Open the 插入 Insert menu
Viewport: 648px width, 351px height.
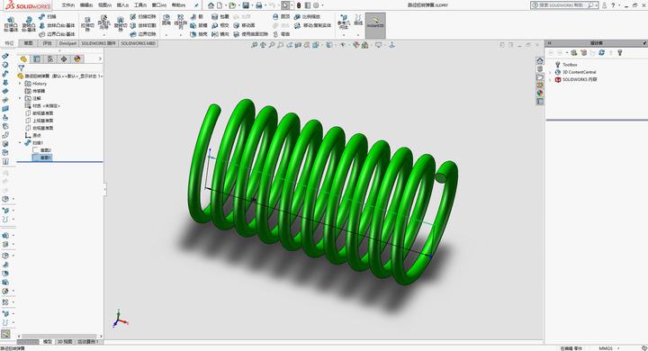pyautogui.click(x=122, y=5)
